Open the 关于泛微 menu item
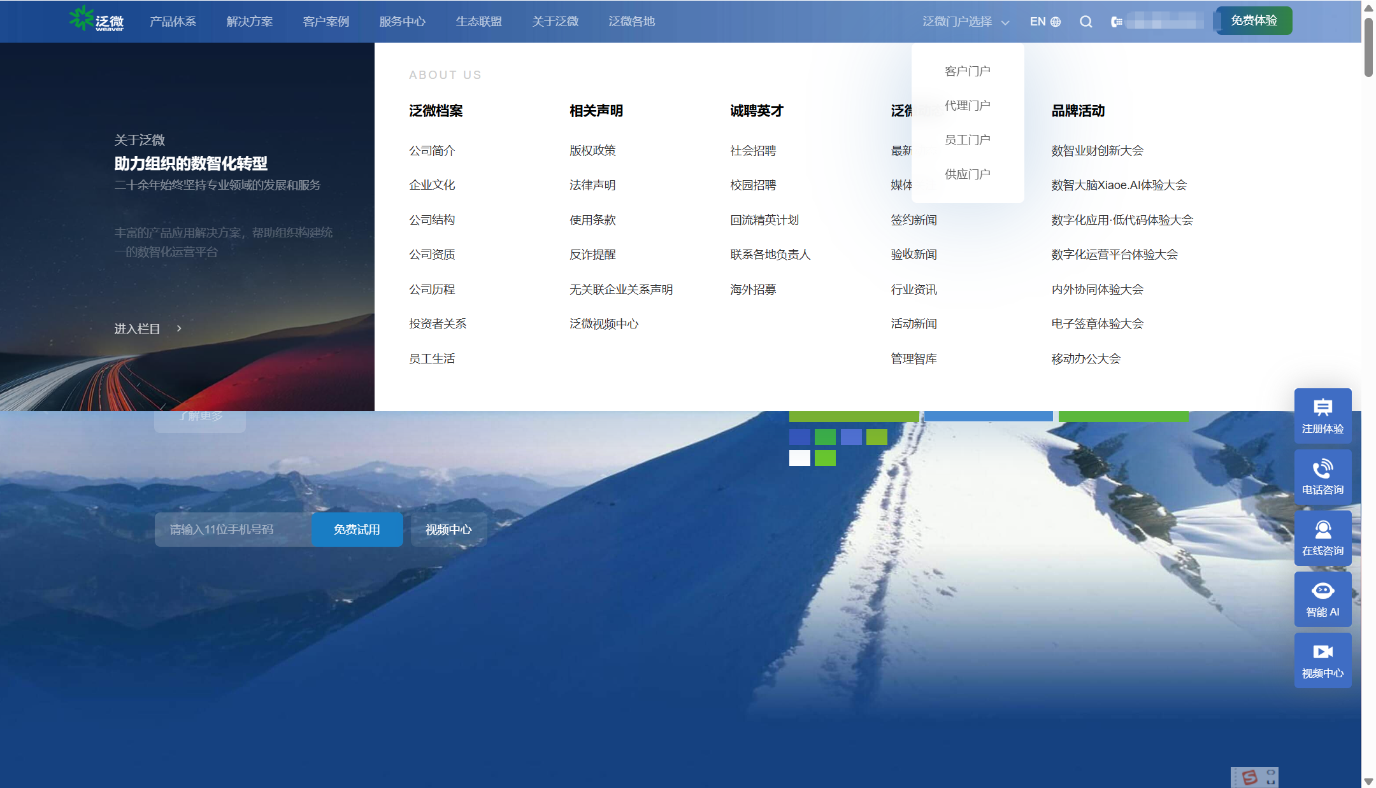 point(555,22)
